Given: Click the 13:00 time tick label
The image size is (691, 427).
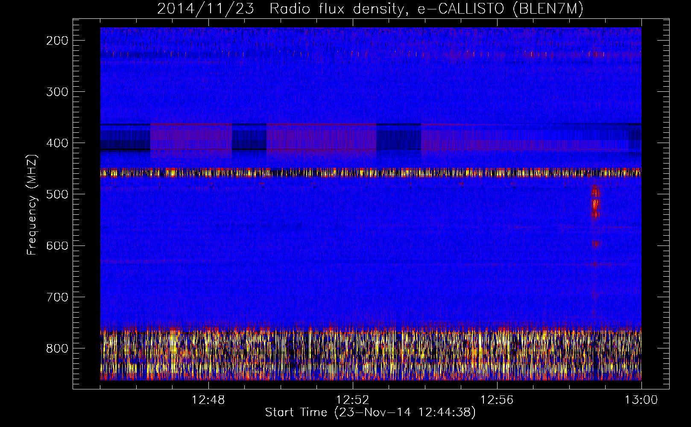Looking at the screenshot, I should pos(641,400).
